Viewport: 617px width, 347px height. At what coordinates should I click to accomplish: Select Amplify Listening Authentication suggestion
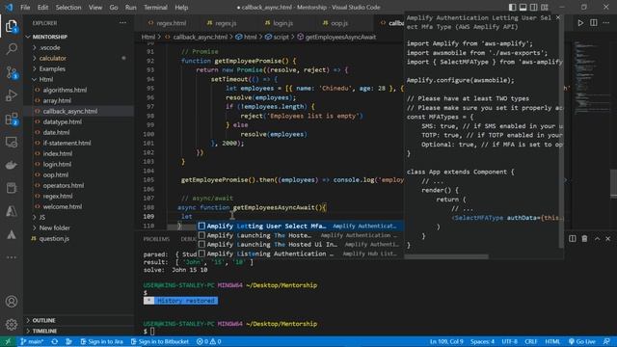coord(300,254)
